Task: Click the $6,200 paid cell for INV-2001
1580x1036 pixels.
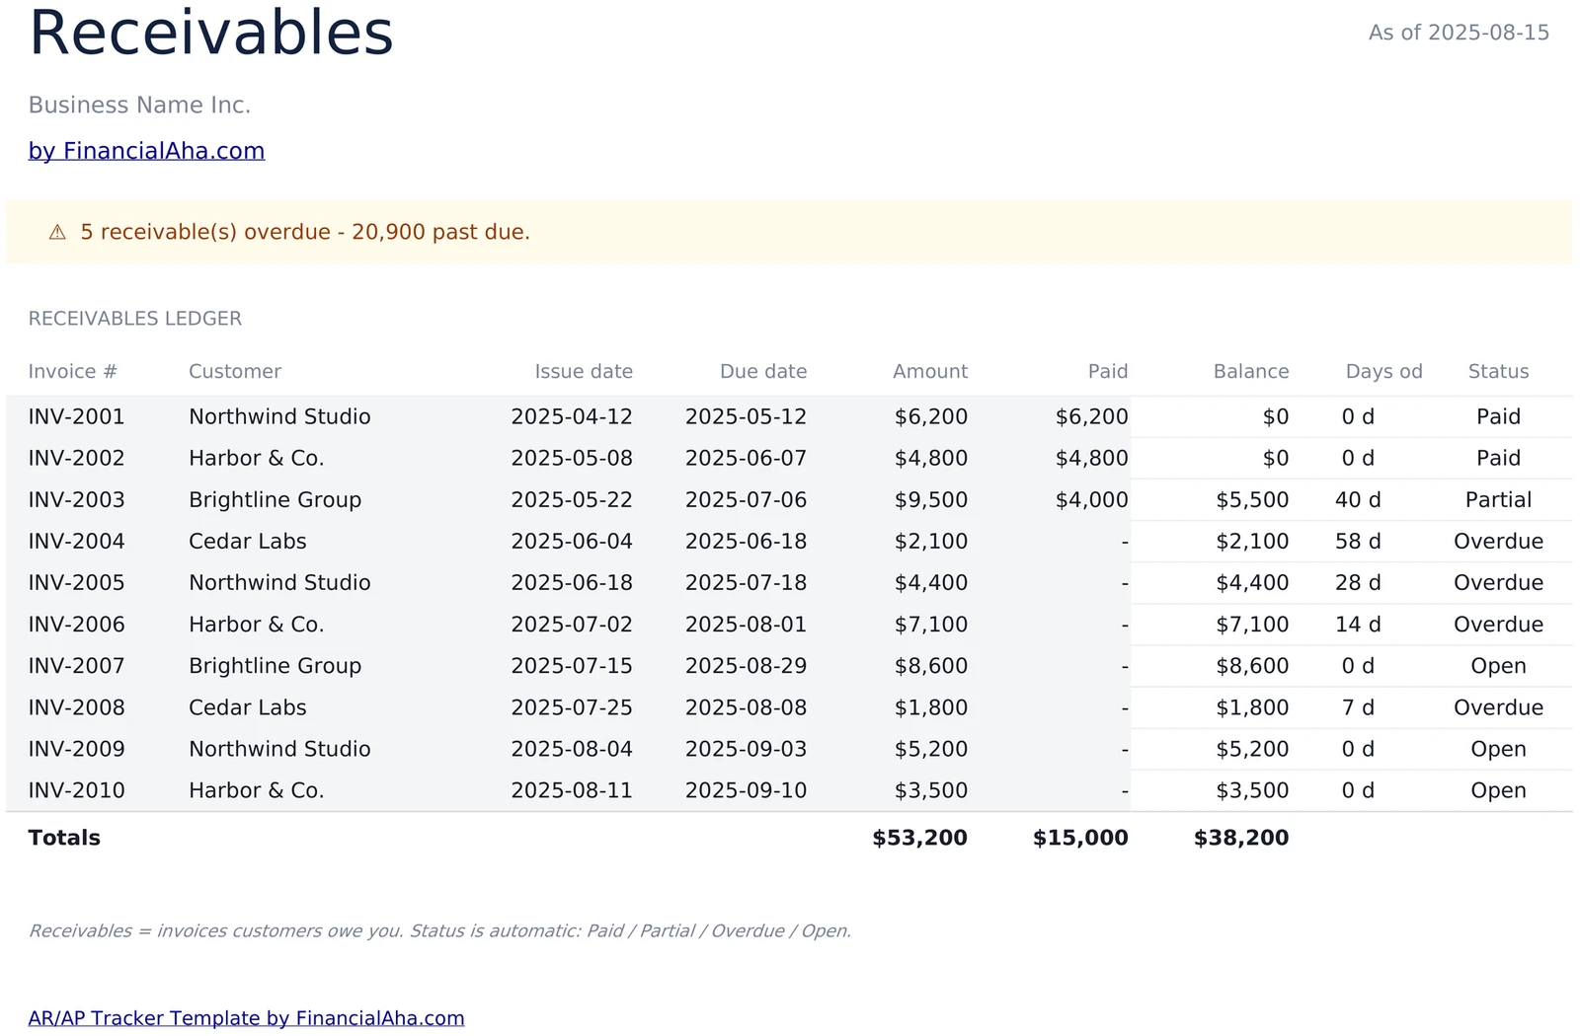Action: [x=1091, y=416]
